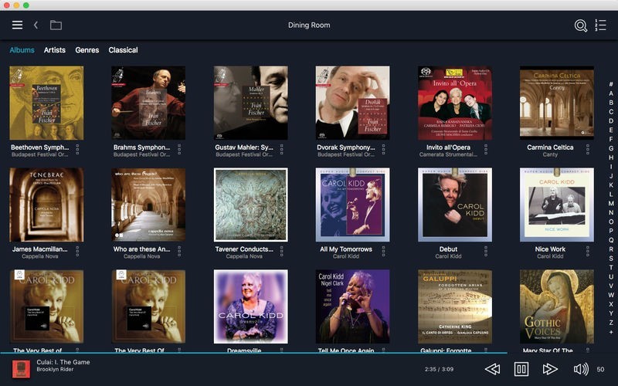Go back with the left chevron
Viewport: 618px width, 386px height.
36,25
